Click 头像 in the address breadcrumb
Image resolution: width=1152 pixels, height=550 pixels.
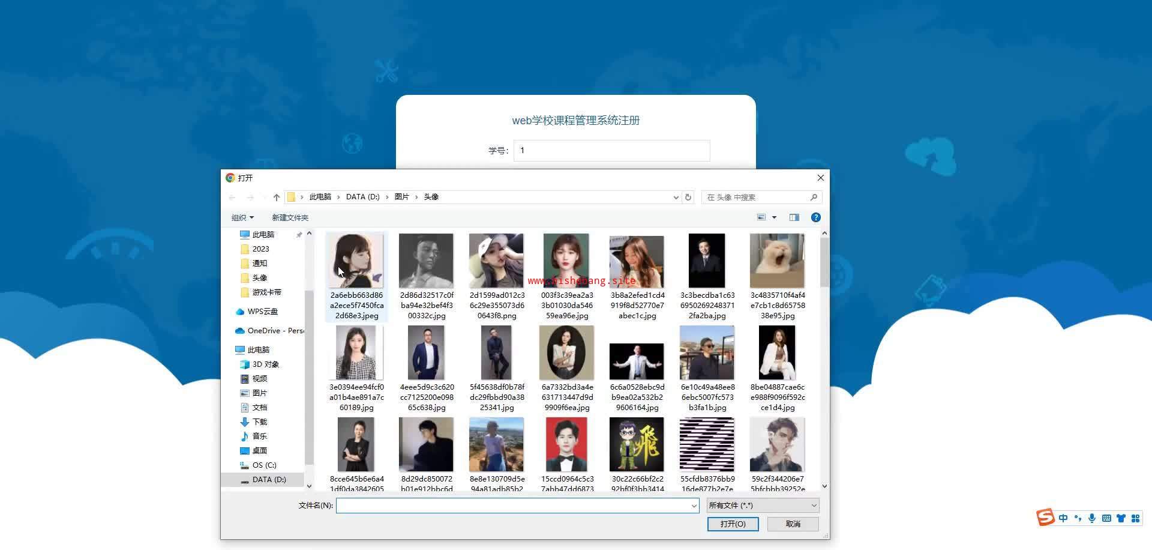[431, 197]
